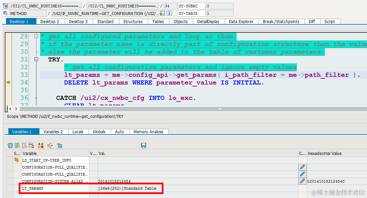Screen dimensions: 367x198
Task: Click the editor horizontal scroll right arrow
Action: (16, 109)
